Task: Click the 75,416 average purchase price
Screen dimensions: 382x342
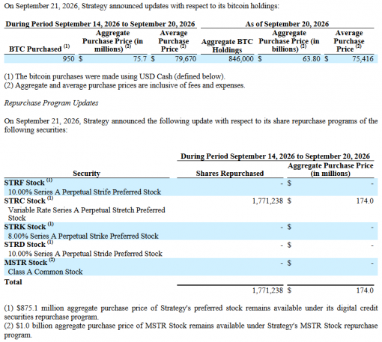Action: pos(363,59)
